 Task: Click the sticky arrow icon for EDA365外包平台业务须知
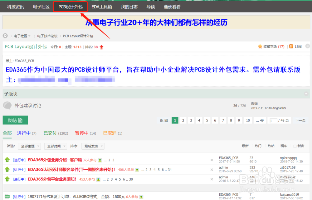pyautogui.click(x=7, y=179)
